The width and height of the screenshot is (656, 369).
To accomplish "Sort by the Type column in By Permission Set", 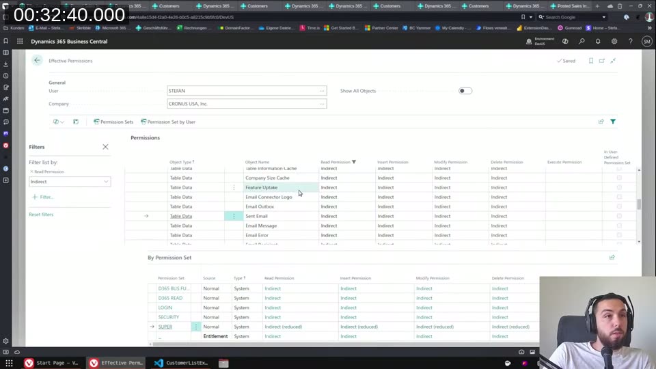I will 240,278.
